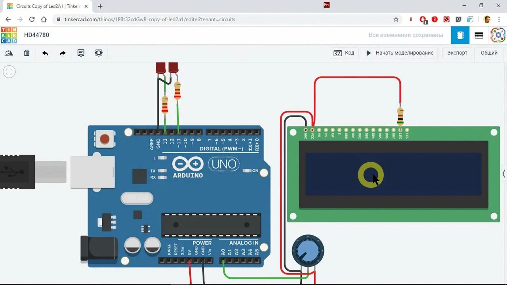507x285 pixels.
Task: Go back in the browser
Action: (8, 19)
